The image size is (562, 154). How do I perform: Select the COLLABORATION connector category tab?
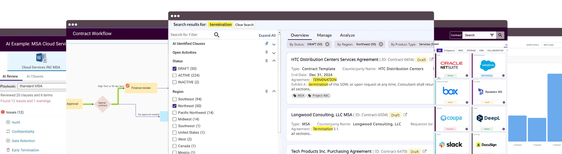(495, 51)
